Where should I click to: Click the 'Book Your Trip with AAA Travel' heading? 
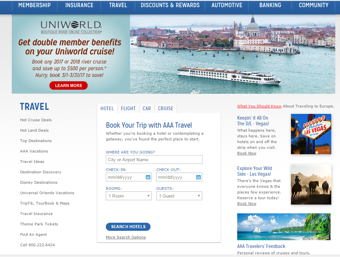coord(149,125)
